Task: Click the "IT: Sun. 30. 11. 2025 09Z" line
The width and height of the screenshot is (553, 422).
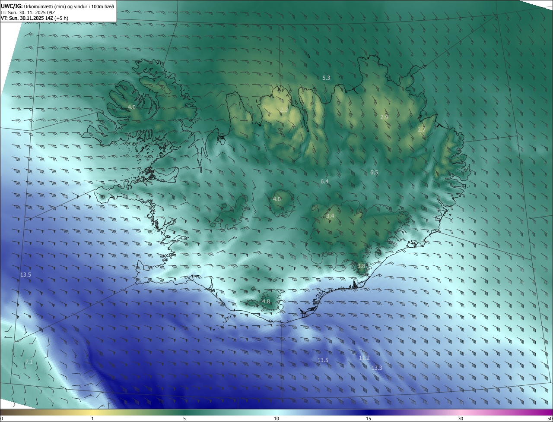Action: pos(29,12)
